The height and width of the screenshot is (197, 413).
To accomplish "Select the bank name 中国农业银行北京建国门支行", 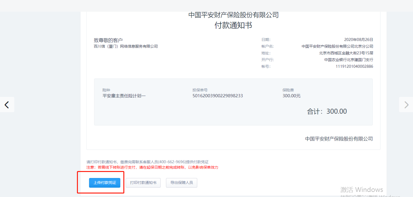I will pos(348,60).
